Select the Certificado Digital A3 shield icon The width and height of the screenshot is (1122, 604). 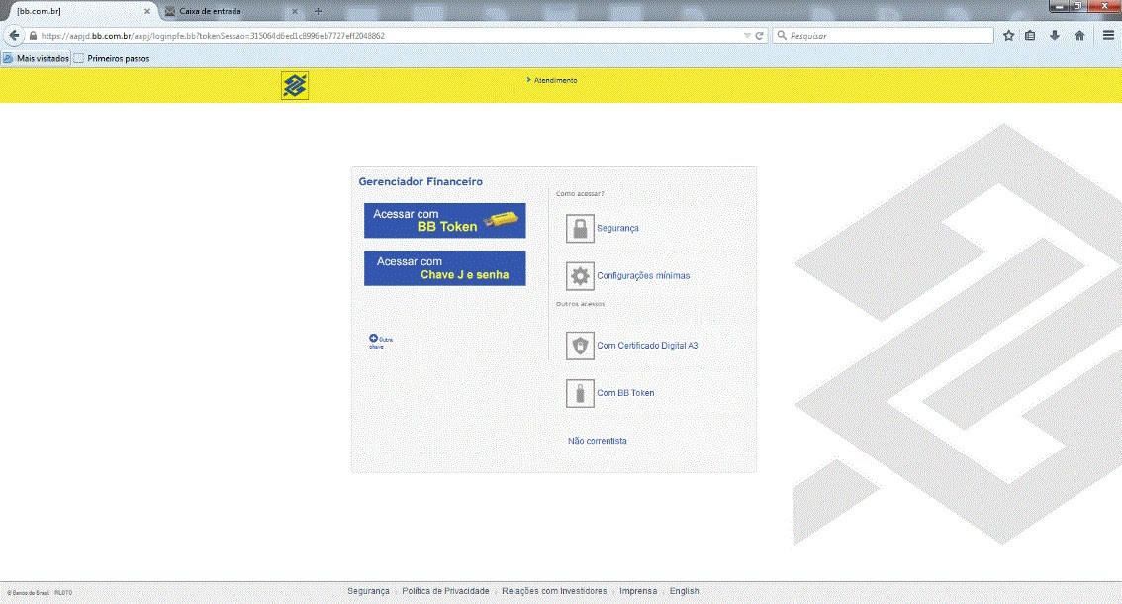coord(580,346)
